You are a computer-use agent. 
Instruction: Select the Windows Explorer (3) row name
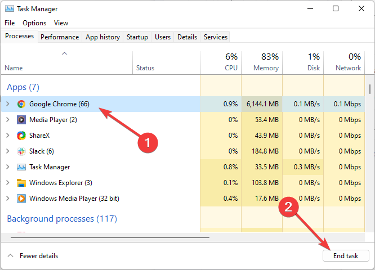coord(61,183)
